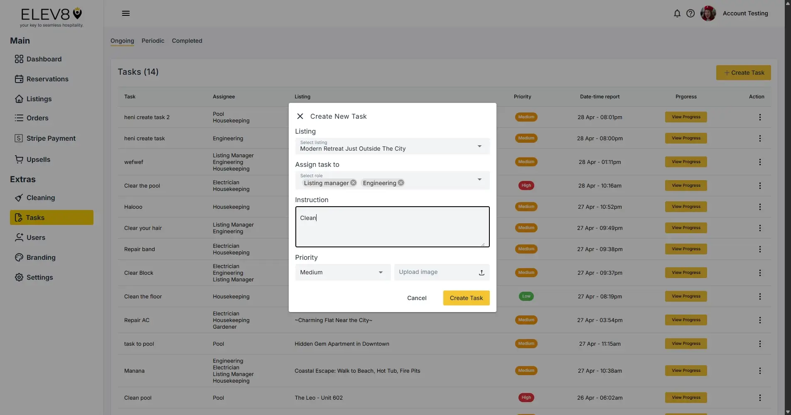
Task: Open the Orders section
Action: [37, 118]
